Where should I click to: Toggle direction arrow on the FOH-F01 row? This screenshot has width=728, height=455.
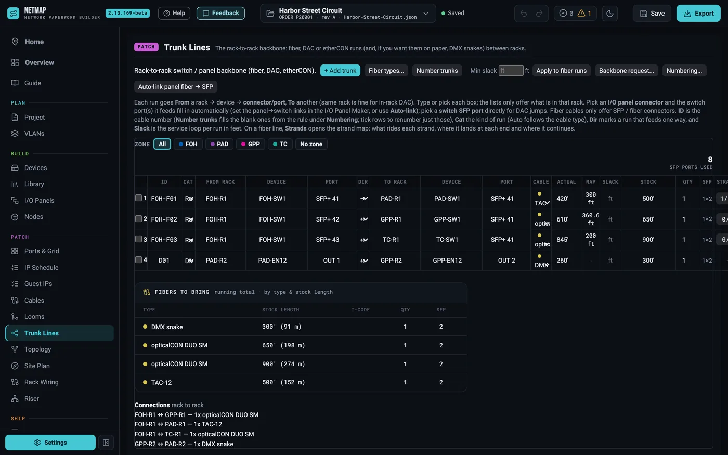click(364, 199)
